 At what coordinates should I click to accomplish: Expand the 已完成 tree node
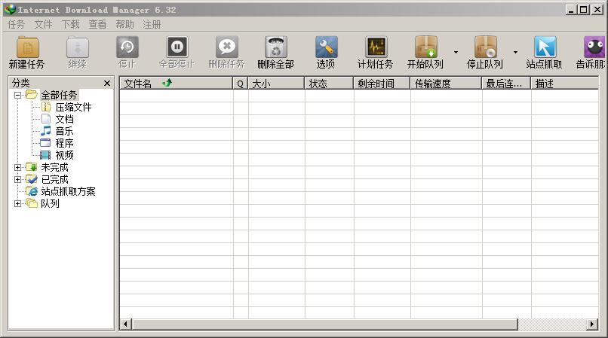(17, 179)
